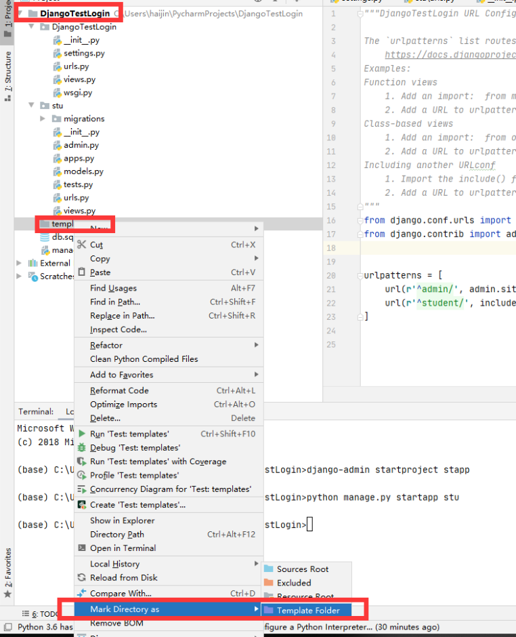Open the docs.djangoproject link in docstring
This screenshot has height=637, width=516.
point(450,55)
